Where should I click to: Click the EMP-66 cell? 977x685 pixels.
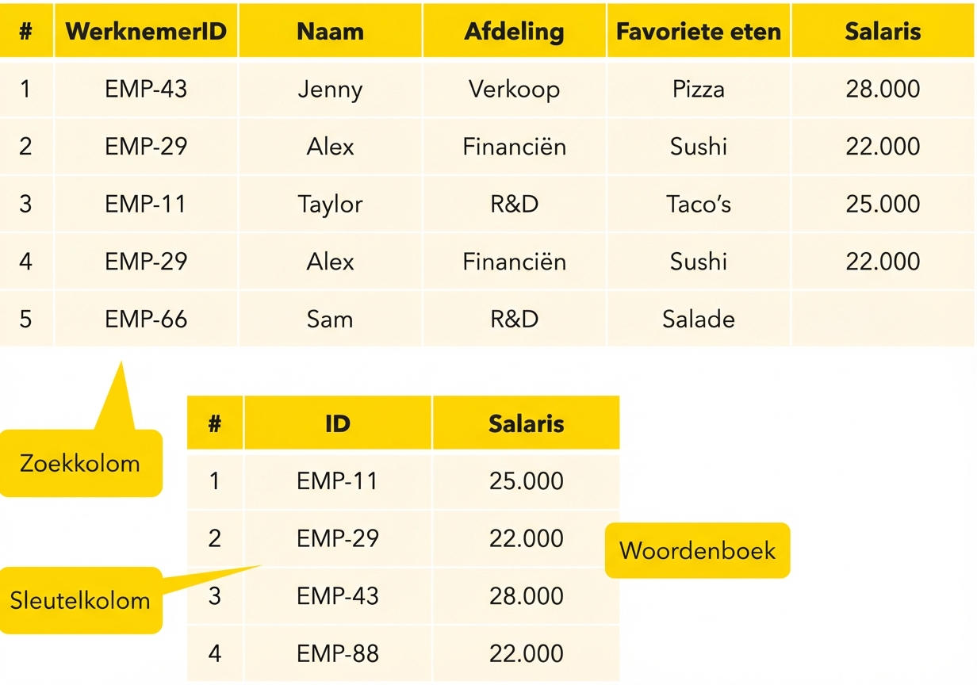(146, 319)
